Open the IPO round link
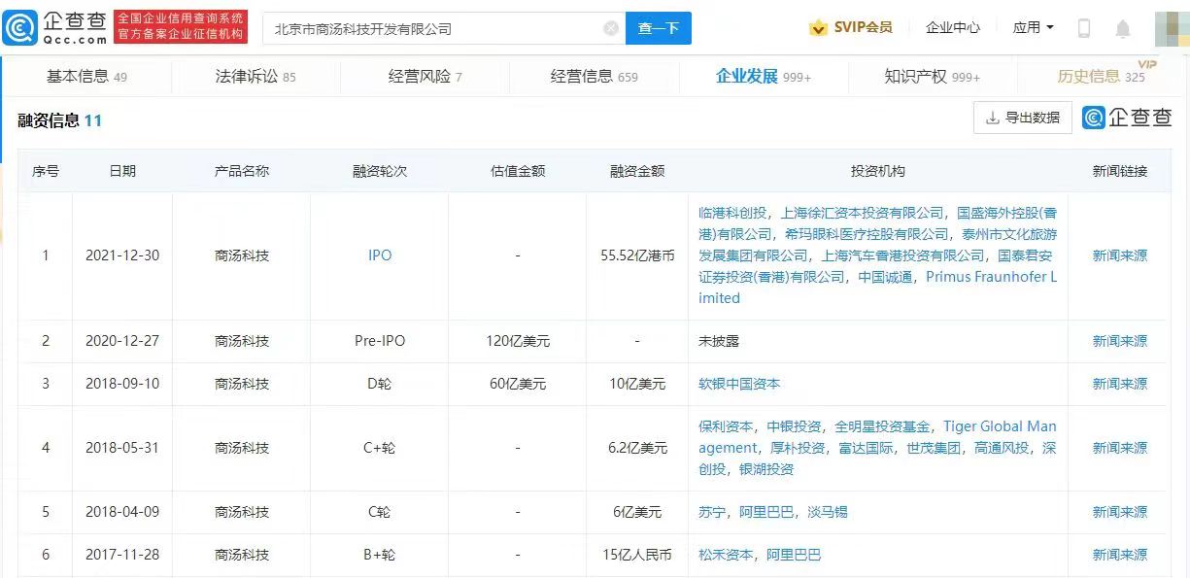This screenshot has width=1190, height=578. click(x=380, y=255)
